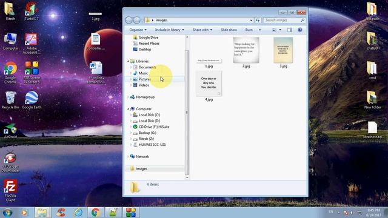Open the address bar history dropdown
This screenshot has height=218, width=388.
click(251, 20)
